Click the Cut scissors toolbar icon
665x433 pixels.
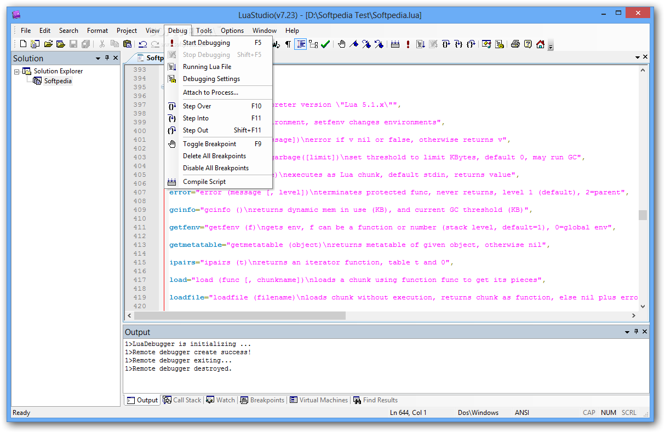click(101, 44)
